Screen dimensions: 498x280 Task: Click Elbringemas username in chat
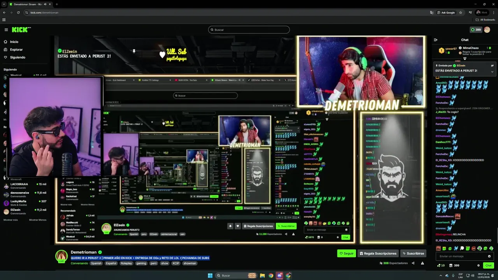443,234
